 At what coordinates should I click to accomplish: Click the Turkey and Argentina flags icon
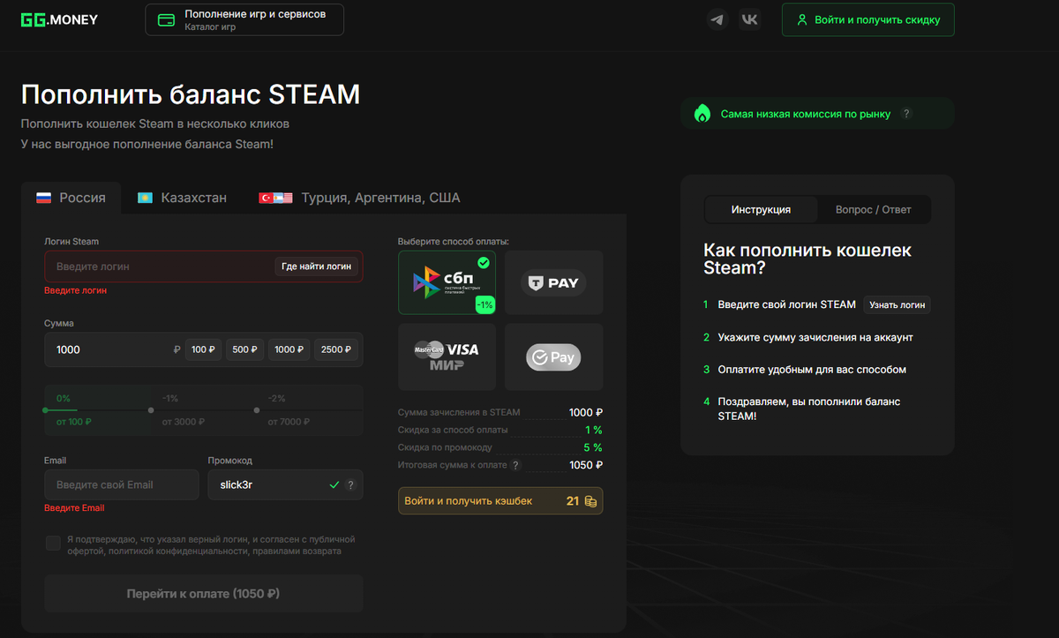[274, 198]
